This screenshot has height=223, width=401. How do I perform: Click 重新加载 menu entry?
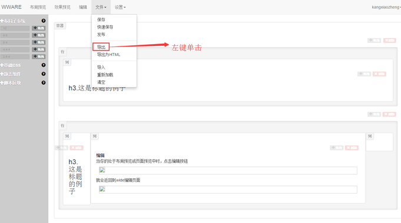(105, 75)
